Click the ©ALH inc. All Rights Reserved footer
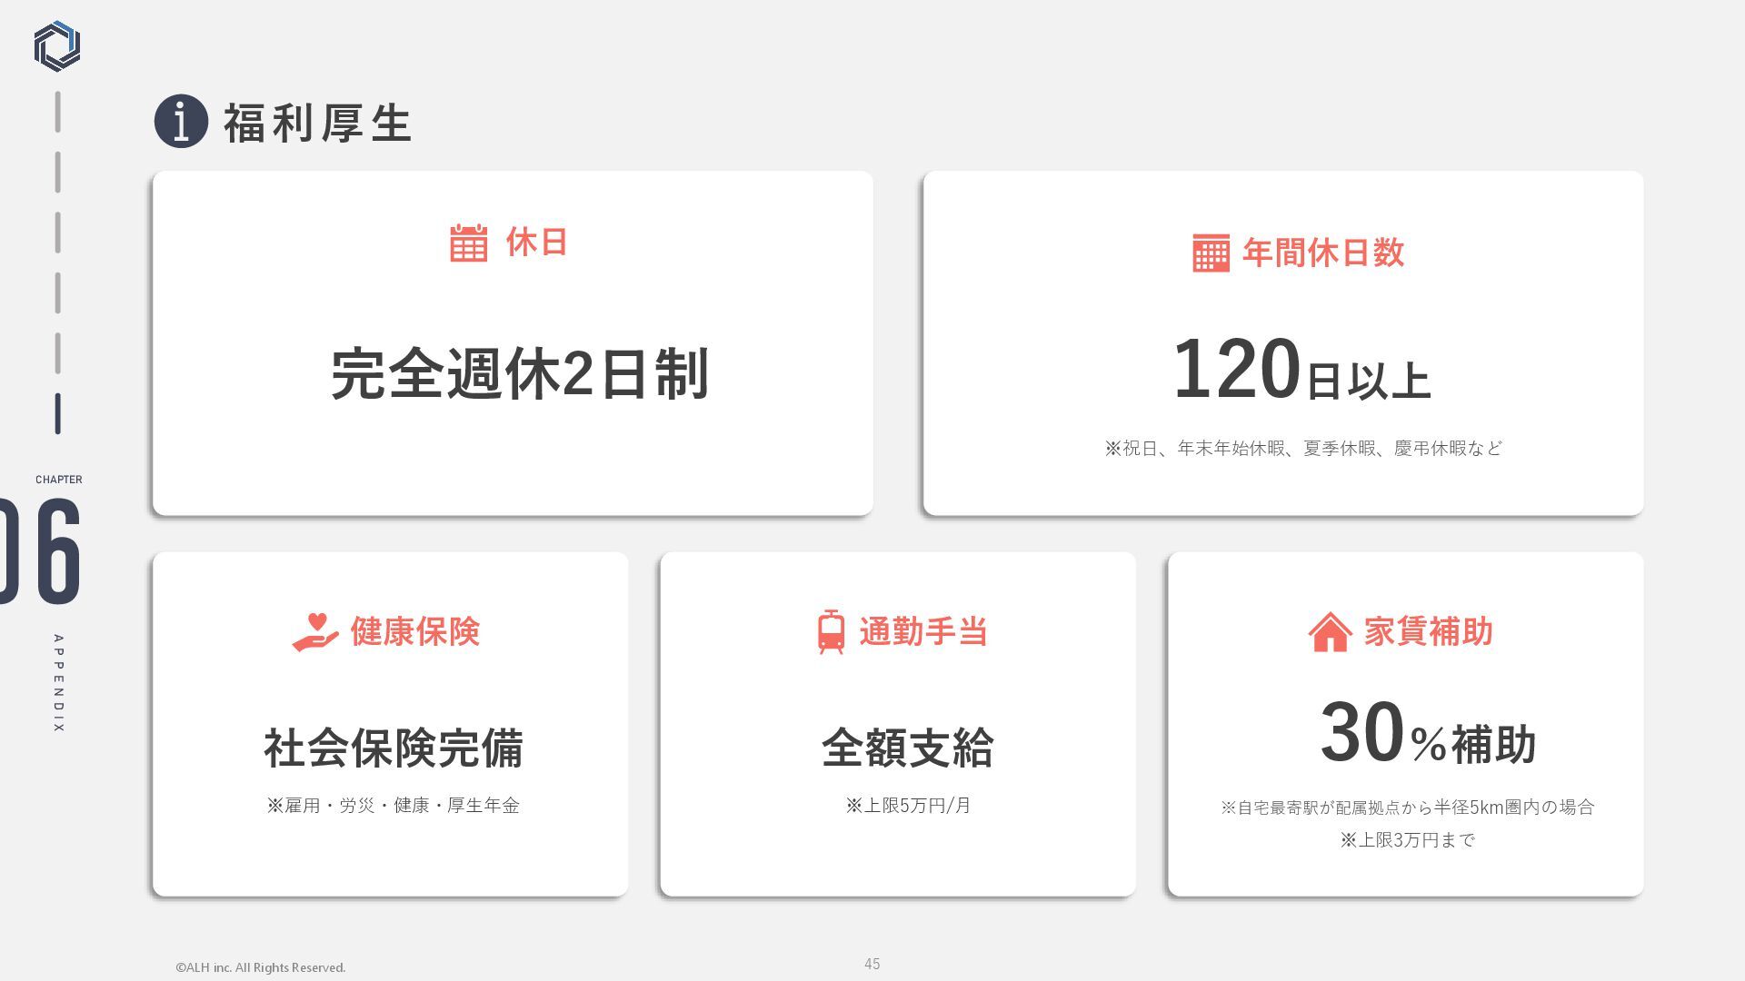This screenshot has height=981, width=1745. pyautogui.click(x=261, y=968)
